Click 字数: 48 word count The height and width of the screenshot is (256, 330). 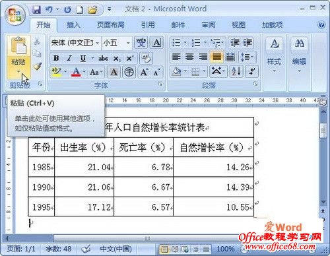(59, 249)
